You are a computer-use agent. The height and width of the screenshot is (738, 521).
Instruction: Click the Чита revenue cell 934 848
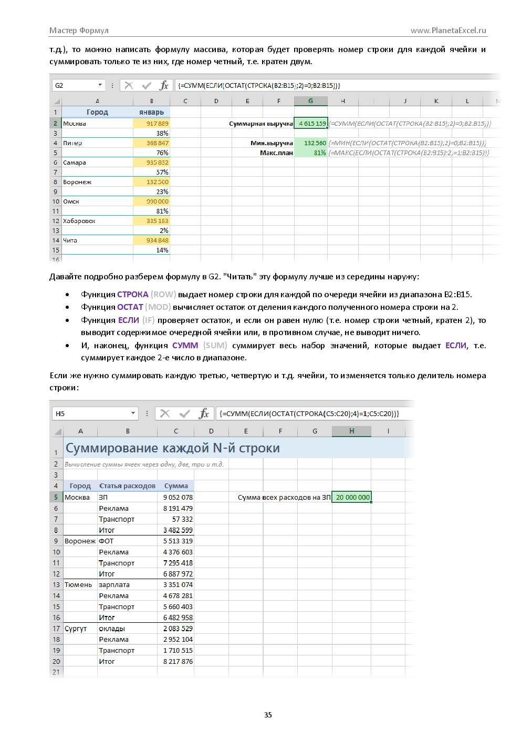(x=151, y=240)
